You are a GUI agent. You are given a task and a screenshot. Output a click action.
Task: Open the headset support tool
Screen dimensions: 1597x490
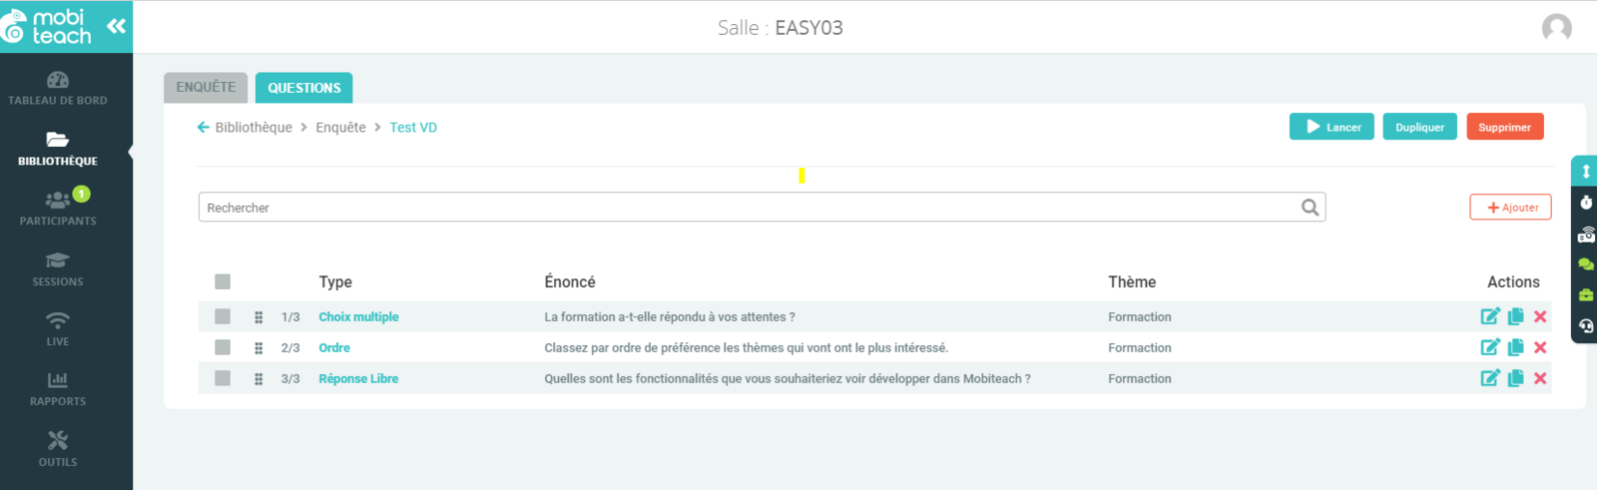pos(1586,325)
